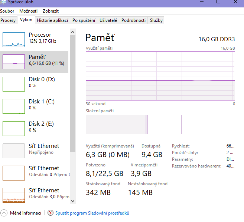This screenshot has width=244, height=222.
Task: Open the Soubor menu
Action: 7,11
